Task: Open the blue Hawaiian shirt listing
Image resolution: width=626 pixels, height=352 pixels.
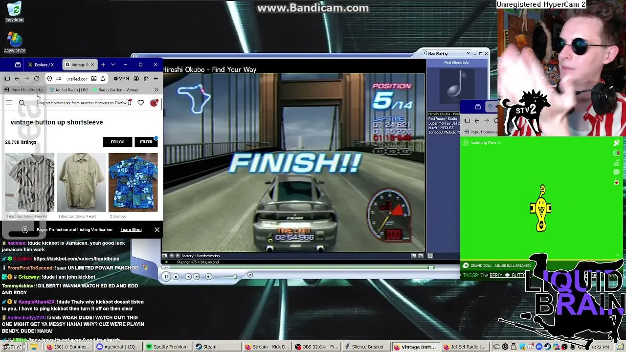Action: pos(133,182)
